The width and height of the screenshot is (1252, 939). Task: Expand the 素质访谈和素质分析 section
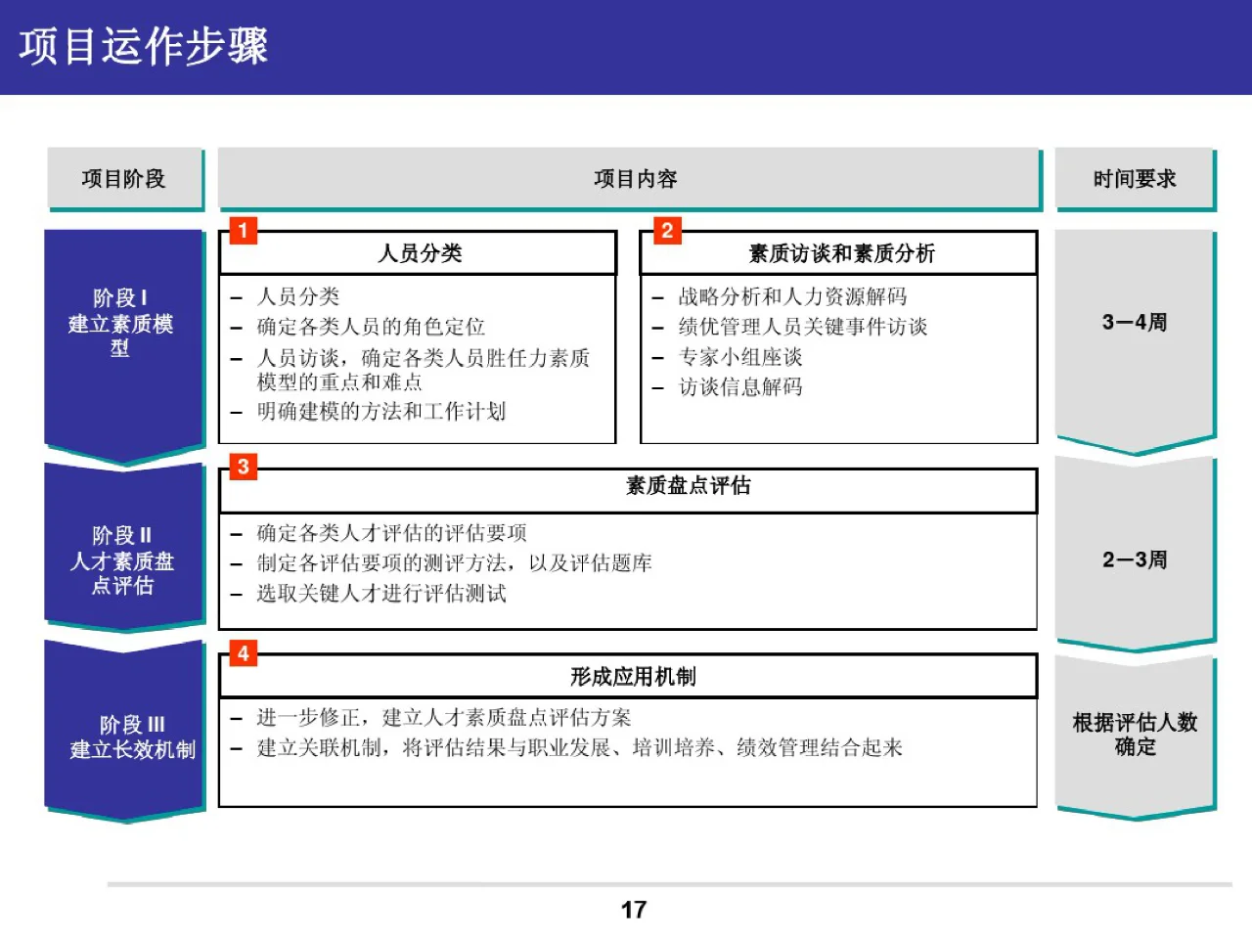[838, 337]
